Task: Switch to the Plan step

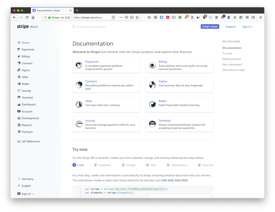Action: tap(151, 165)
